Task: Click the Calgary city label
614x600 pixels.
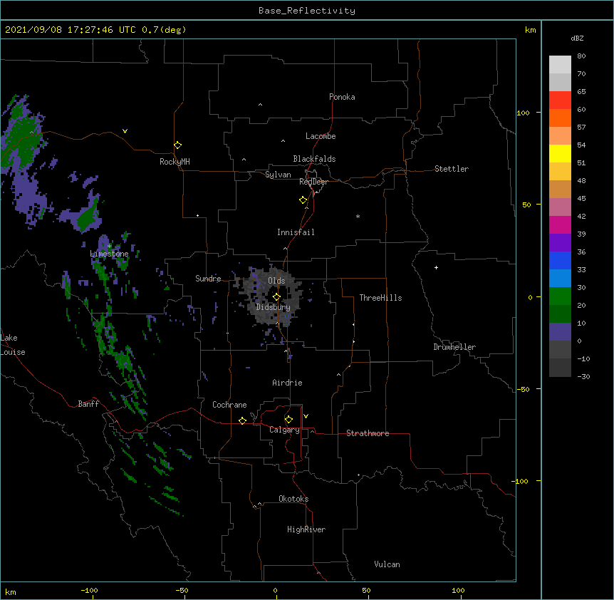Action: 284,430
